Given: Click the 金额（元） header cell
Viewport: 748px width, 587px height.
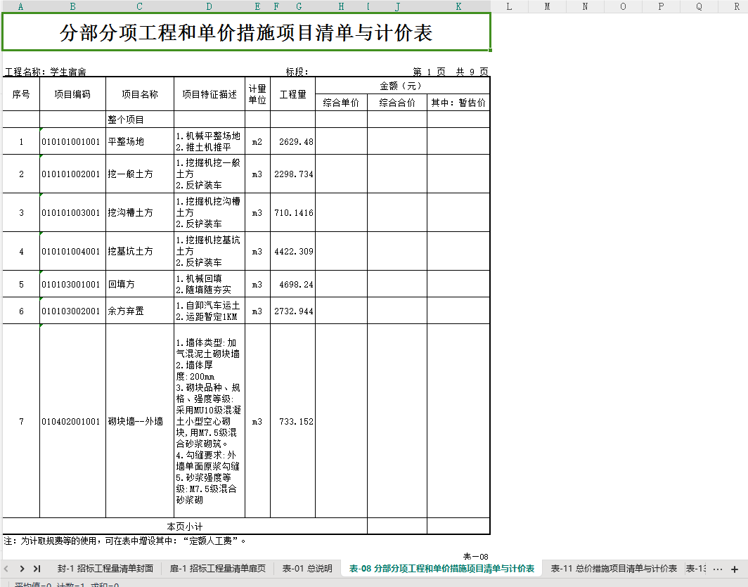Looking at the screenshot, I should click(402, 86).
